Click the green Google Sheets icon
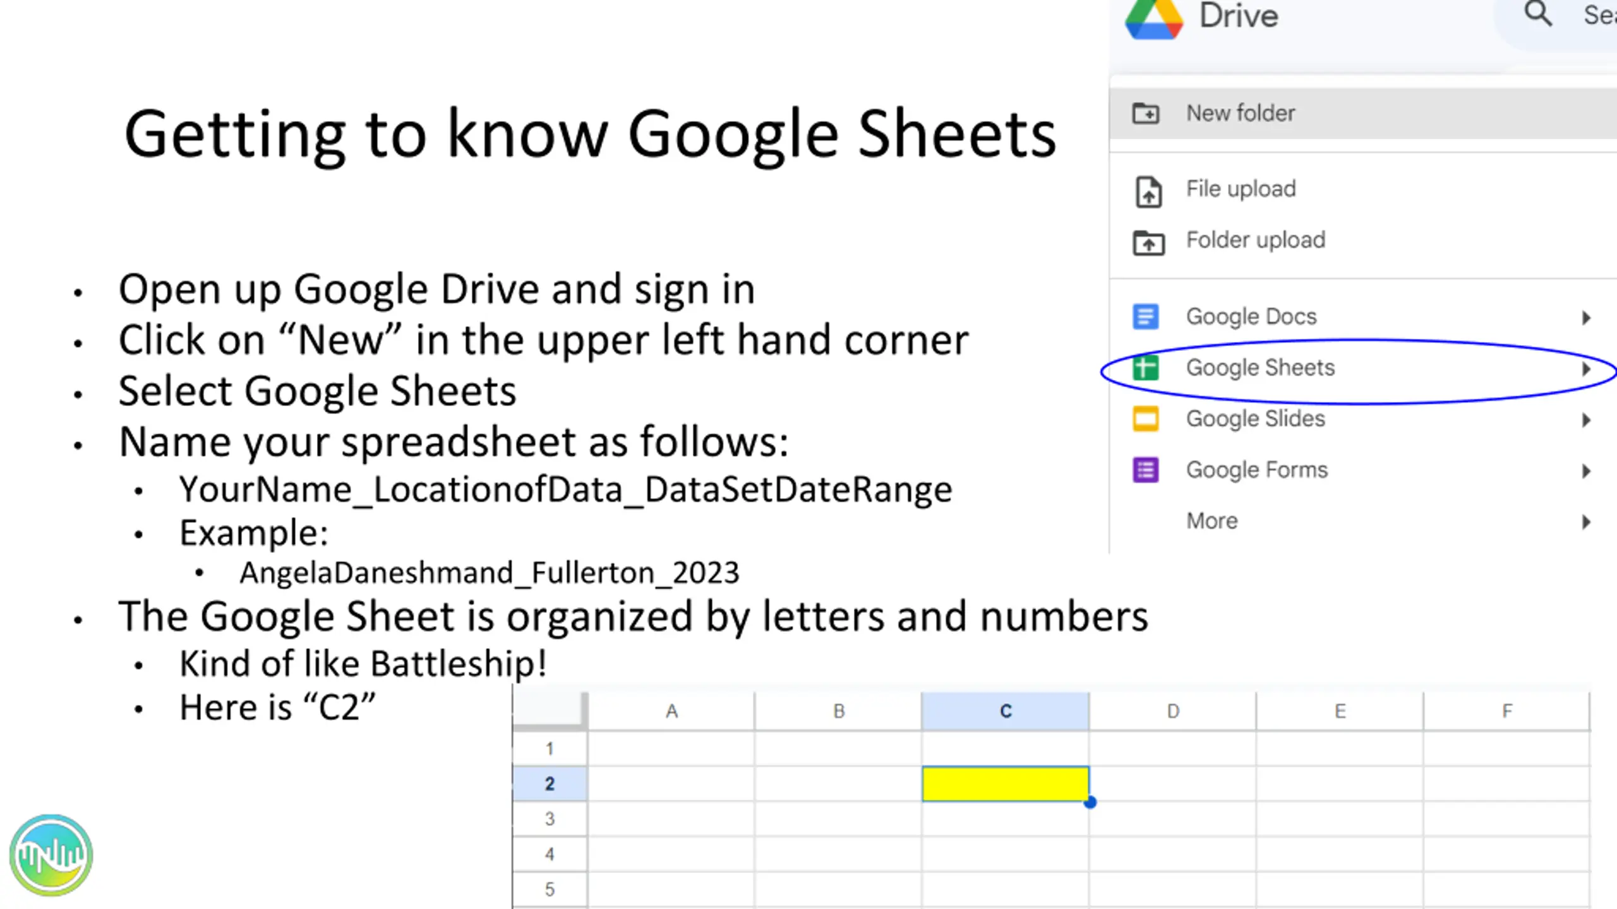This screenshot has width=1617, height=909. point(1146,368)
